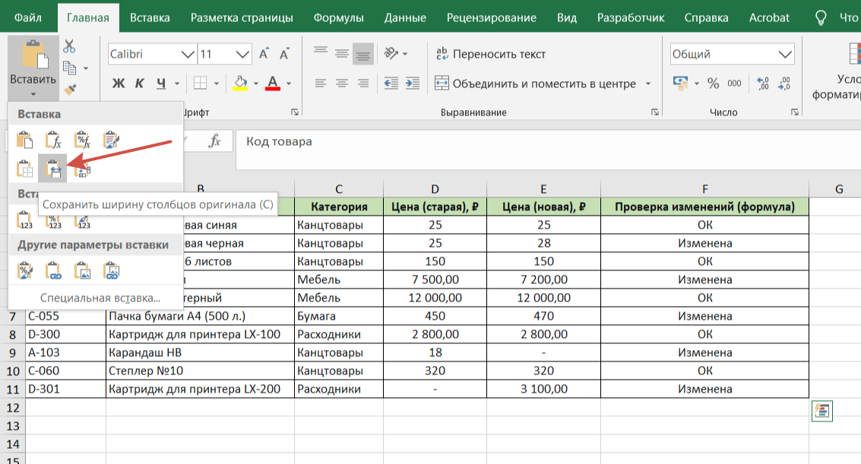Choose paste No Borders option
The image size is (861, 464).
pyautogui.click(x=24, y=169)
